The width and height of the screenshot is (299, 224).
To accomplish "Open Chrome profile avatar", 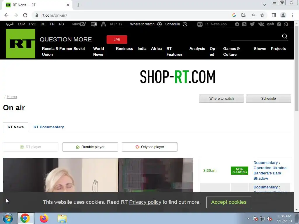I will tap(283, 15).
